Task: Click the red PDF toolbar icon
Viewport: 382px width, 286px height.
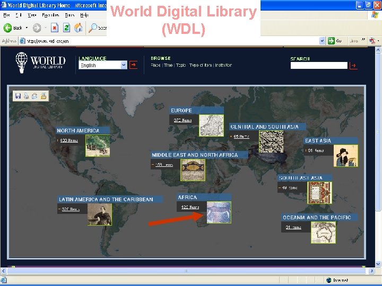Action: tap(372, 41)
